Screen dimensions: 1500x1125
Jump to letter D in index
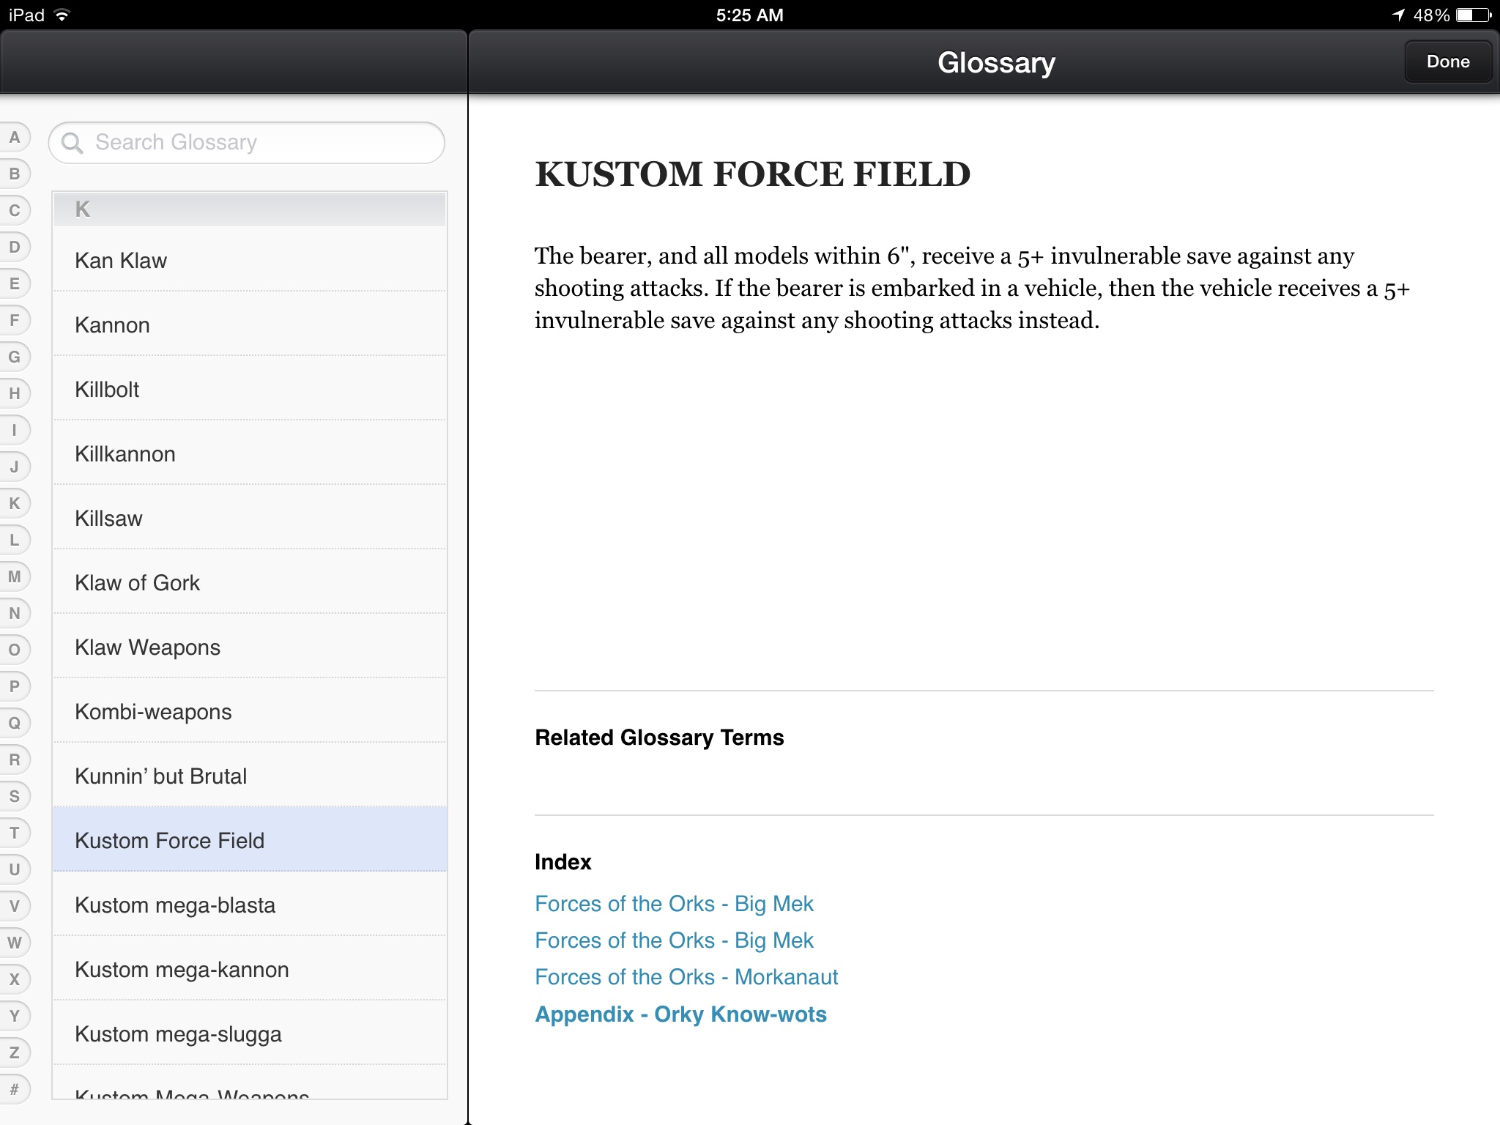15,247
